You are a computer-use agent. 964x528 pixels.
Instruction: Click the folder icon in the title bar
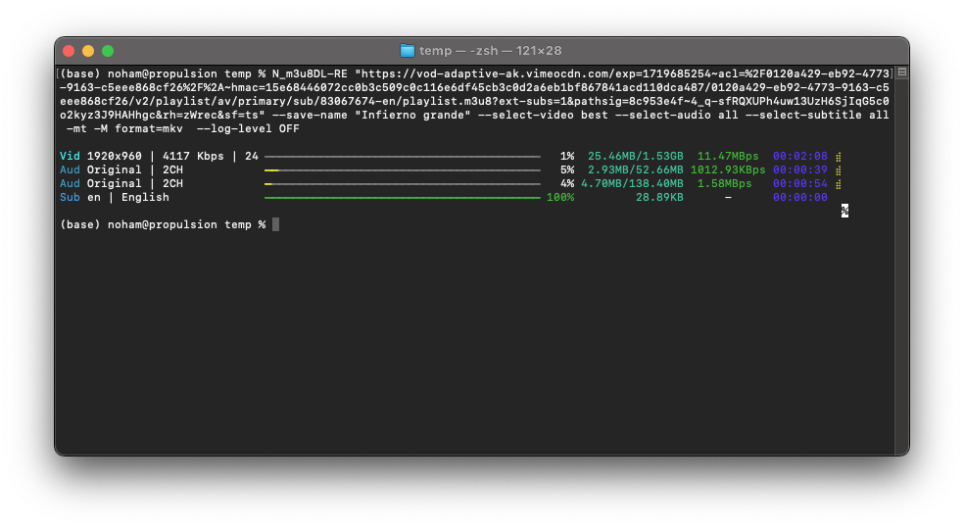(407, 51)
